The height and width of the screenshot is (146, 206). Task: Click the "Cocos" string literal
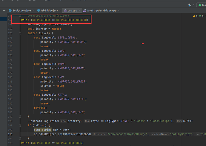point(140,121)
